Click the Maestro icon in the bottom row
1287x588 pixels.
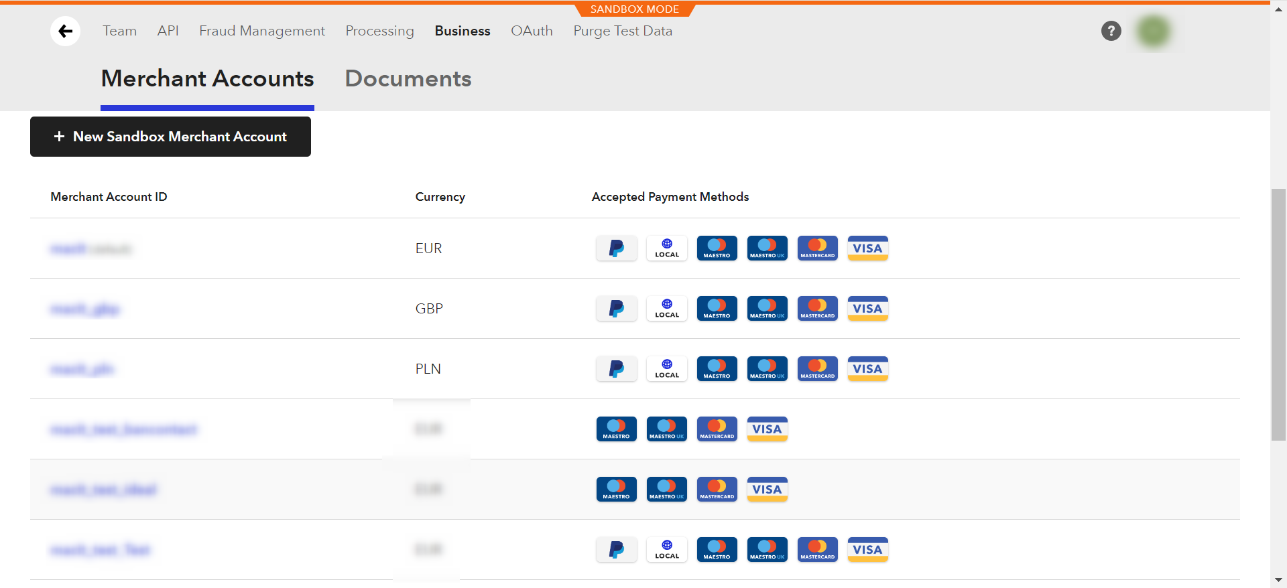[x=717, y=550]
